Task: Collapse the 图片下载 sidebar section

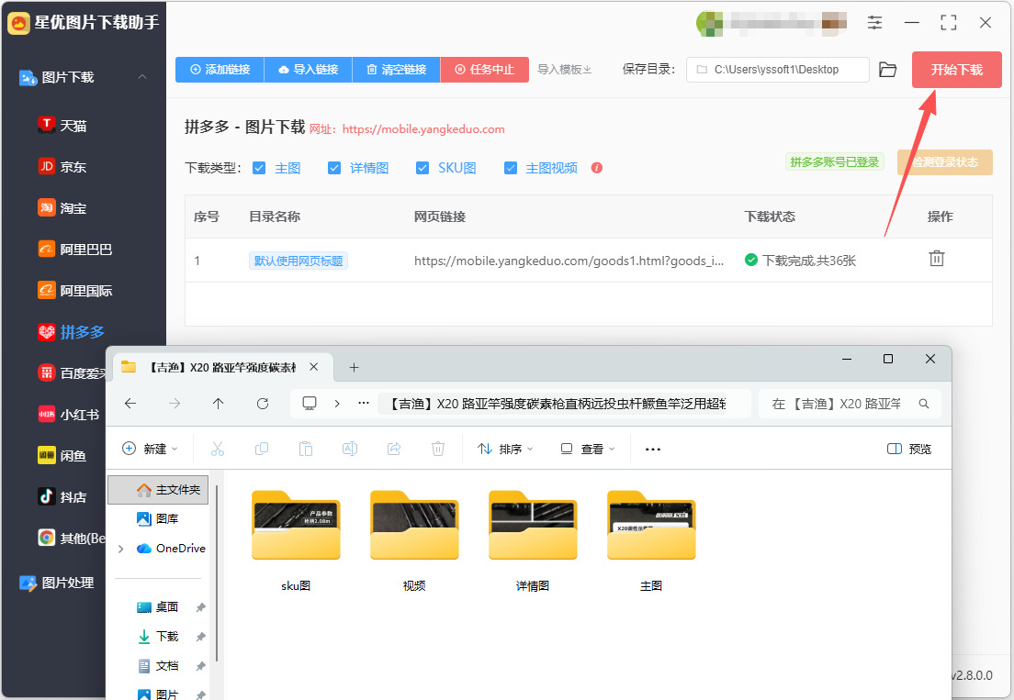Action: pyautogui.click(x=142, y=77)
